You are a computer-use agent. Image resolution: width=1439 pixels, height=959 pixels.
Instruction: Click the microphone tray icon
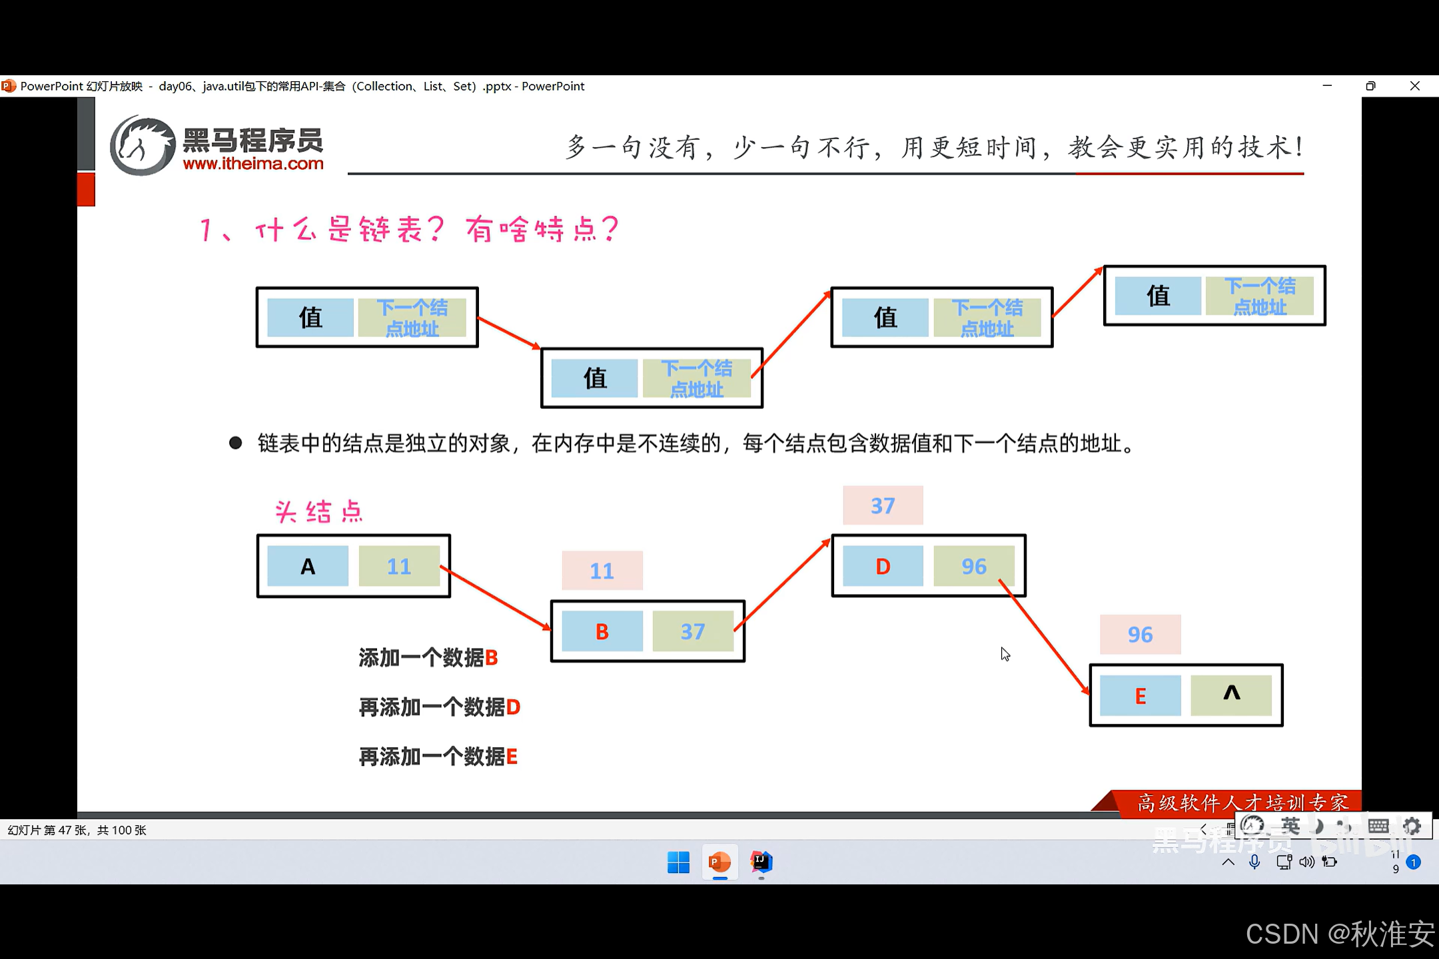(x=1254, y=862)
